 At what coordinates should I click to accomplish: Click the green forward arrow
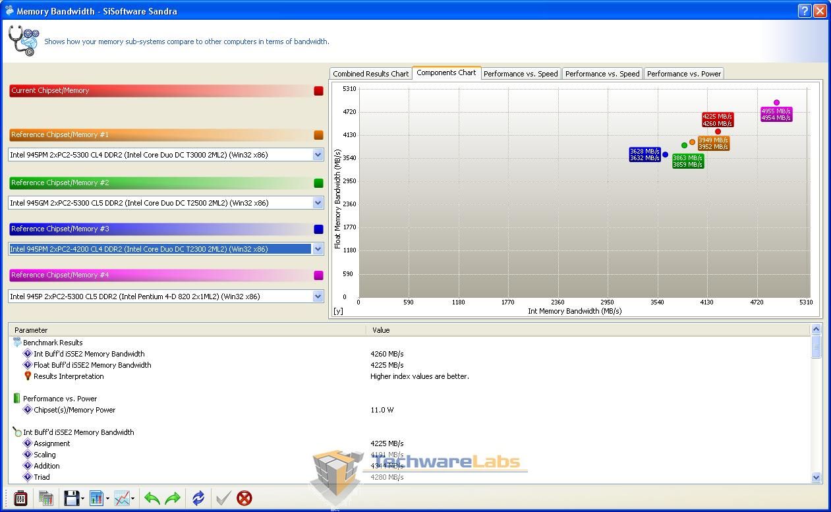(x=173, y=498)
